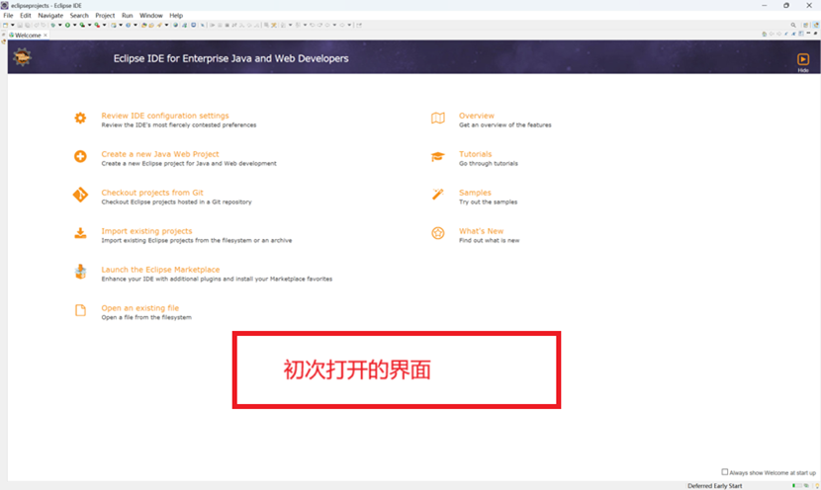Click the Enlarge font size icon

click(x=793, y=34)
